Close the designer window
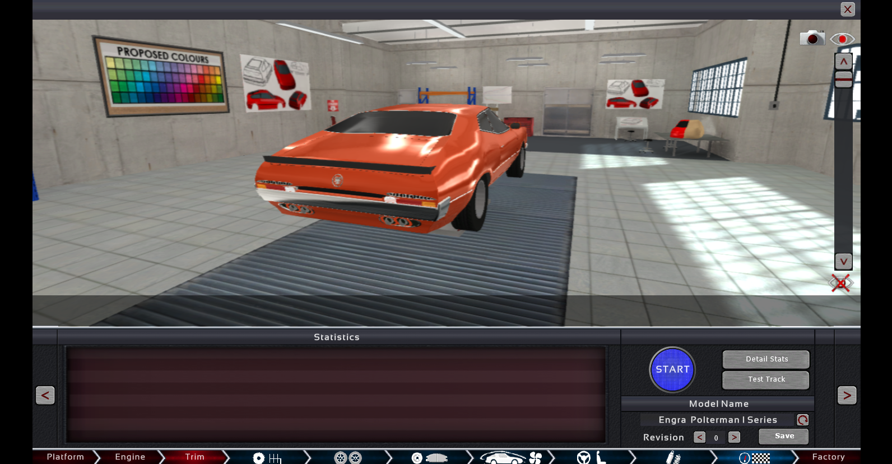892x464 pixels. (x=847, y=9)
